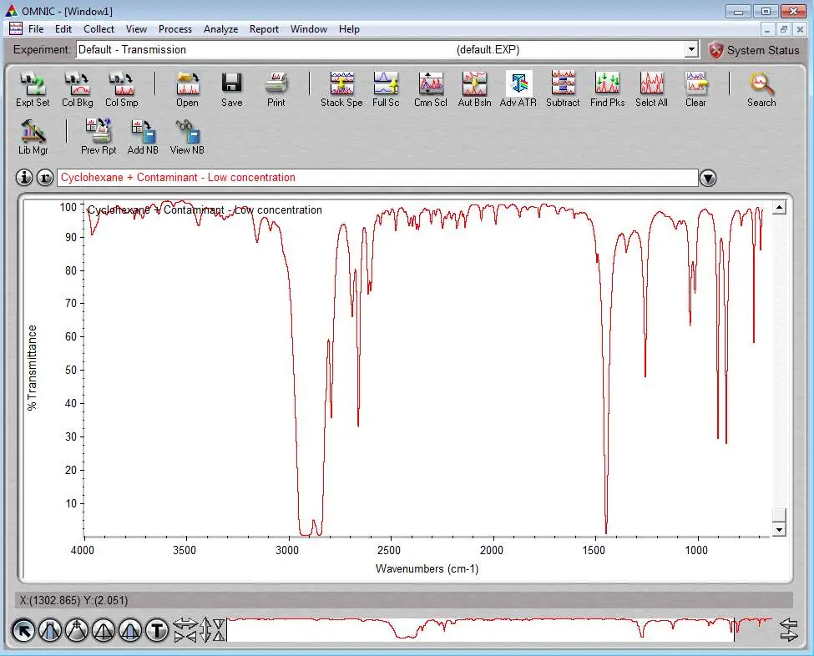This screenshot has height=656, width=814.
Task: Click the Wavenumbers (cm-1) axis label
Action: coord(427,569)
